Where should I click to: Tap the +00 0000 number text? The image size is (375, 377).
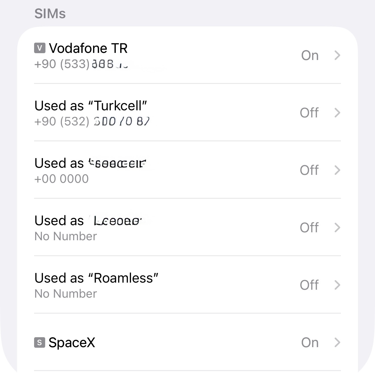tap(61, 179)
